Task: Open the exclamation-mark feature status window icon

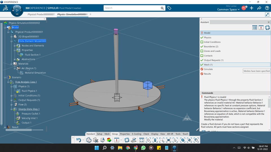Action: (x=117, y=140)
